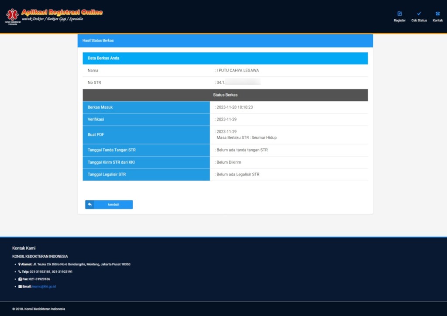Select Tanggal Kirim STR dari KKI label

point(110,162)
